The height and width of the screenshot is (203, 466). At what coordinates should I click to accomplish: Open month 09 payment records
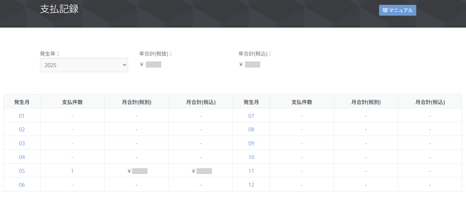[251, 143]
